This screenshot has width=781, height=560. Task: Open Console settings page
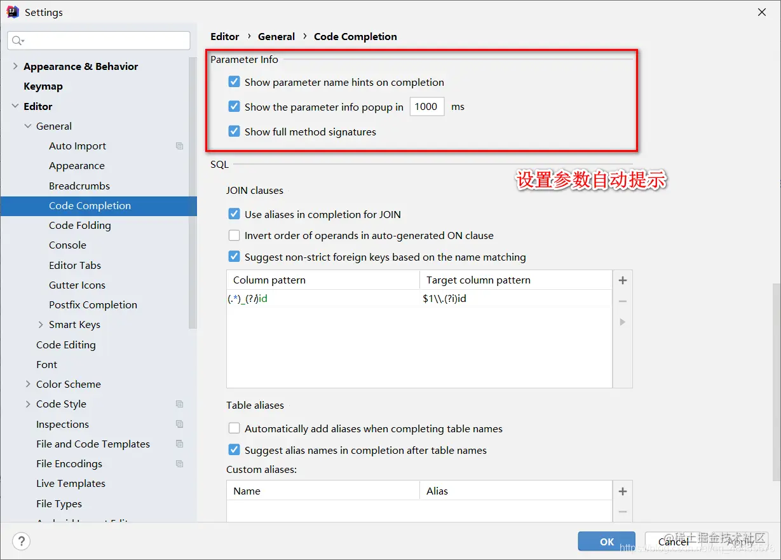click(67, 245)
